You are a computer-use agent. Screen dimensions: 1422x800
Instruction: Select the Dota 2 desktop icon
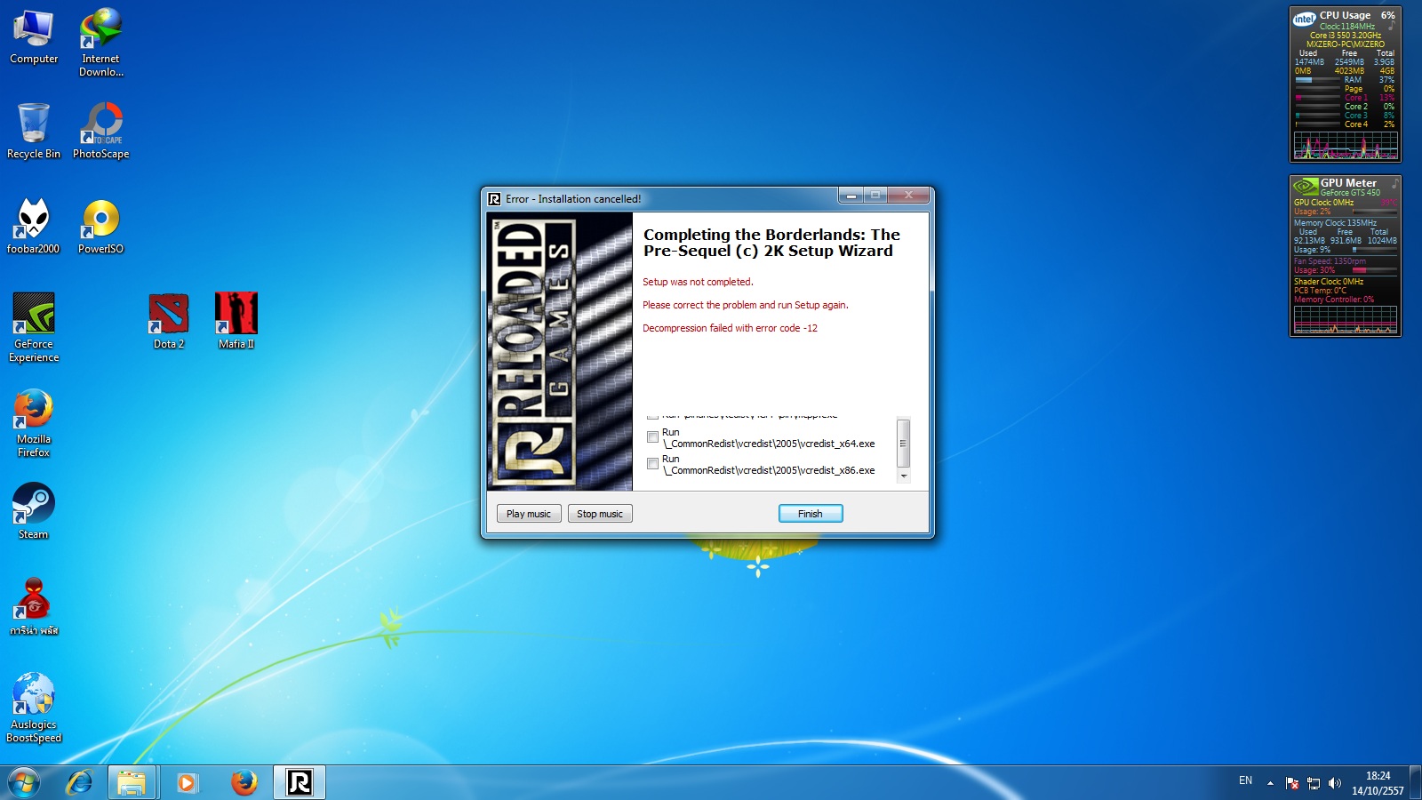pyautogui.click(x=169, y=321)
